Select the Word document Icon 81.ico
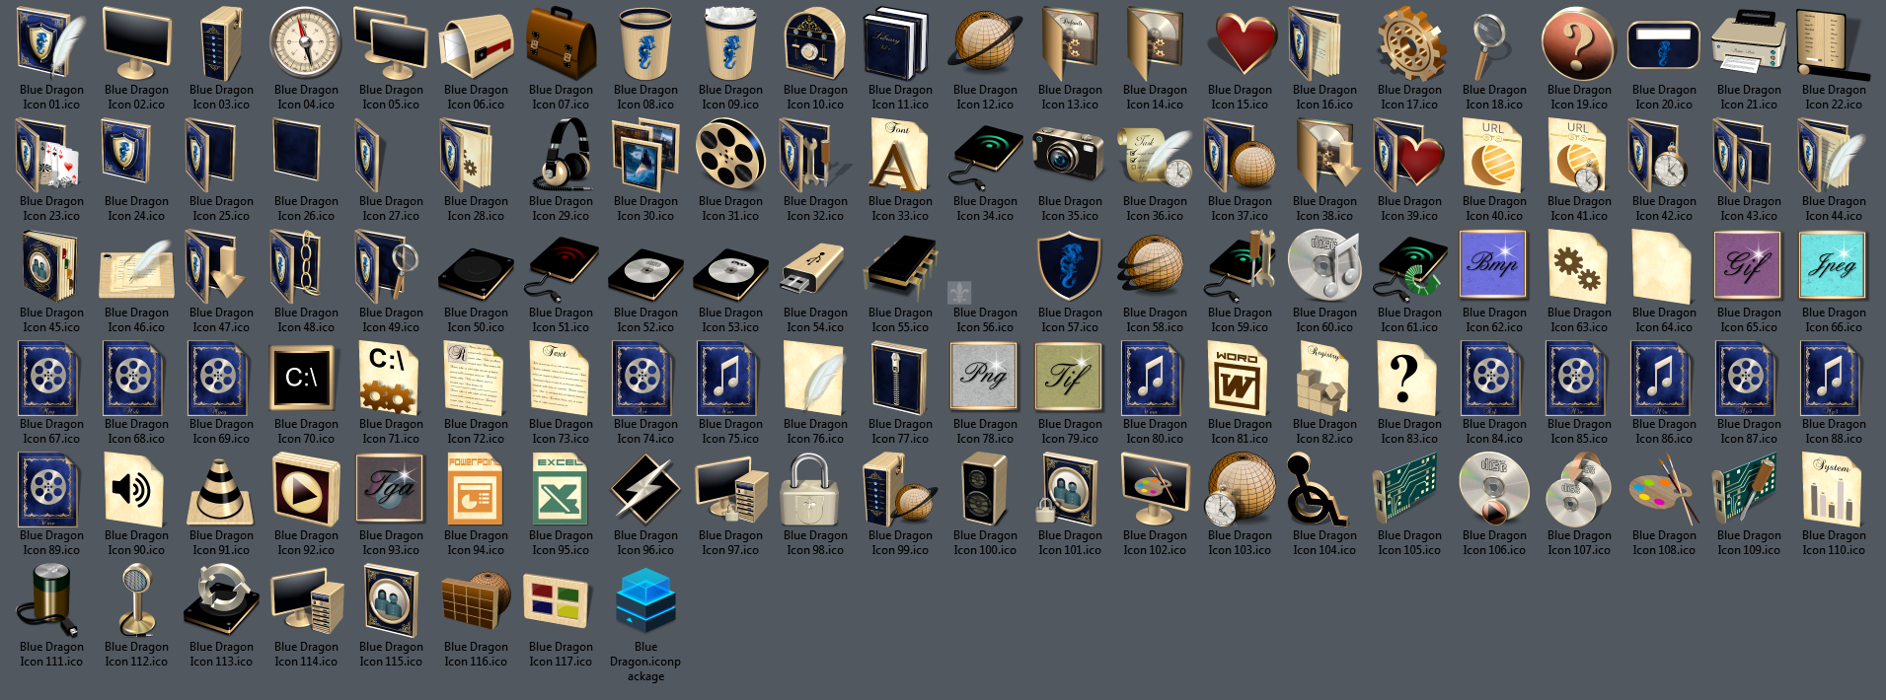 coord(1240,378)
